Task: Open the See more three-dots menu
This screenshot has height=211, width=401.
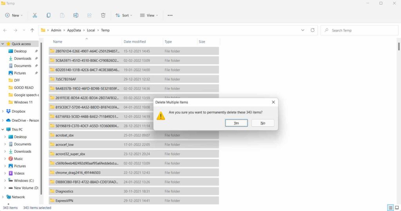Action: (x=170, y=15)
